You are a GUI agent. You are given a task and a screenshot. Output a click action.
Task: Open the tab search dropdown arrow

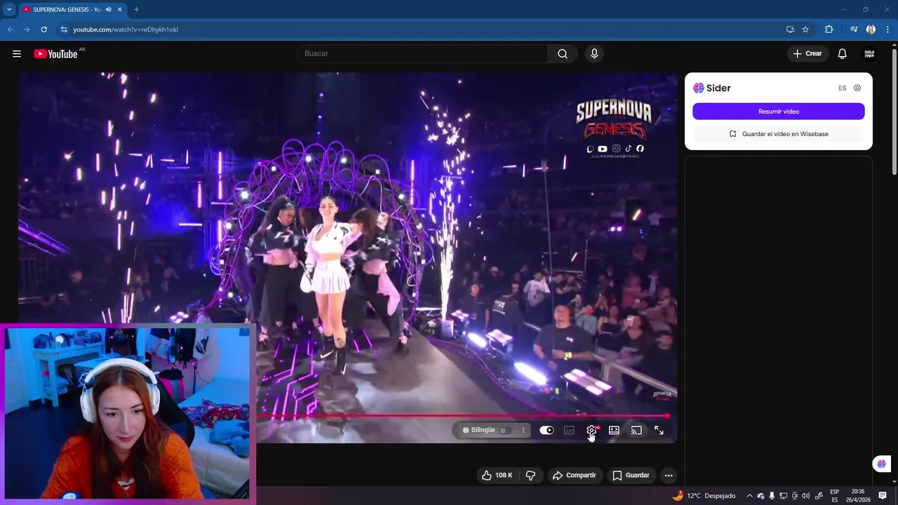9,9
